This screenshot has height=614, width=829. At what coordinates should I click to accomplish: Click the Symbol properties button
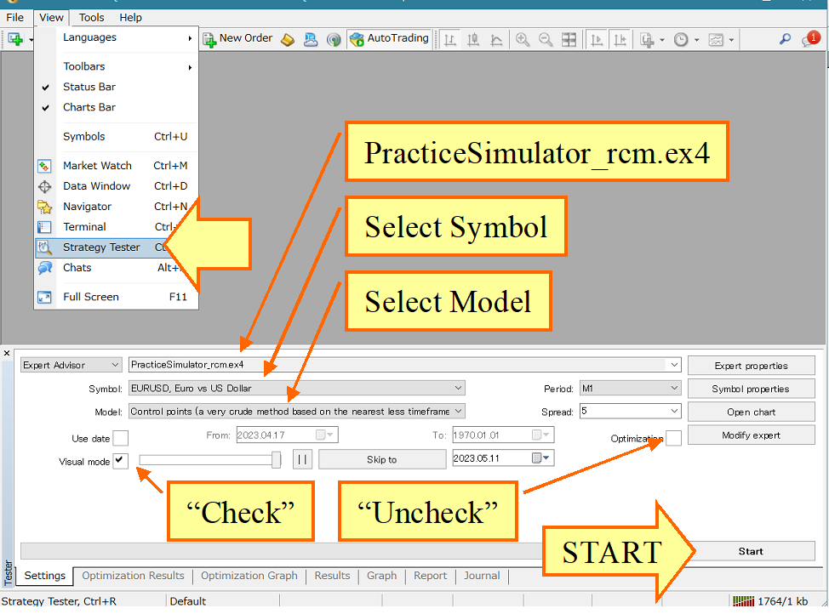click(x=751, y=389)
